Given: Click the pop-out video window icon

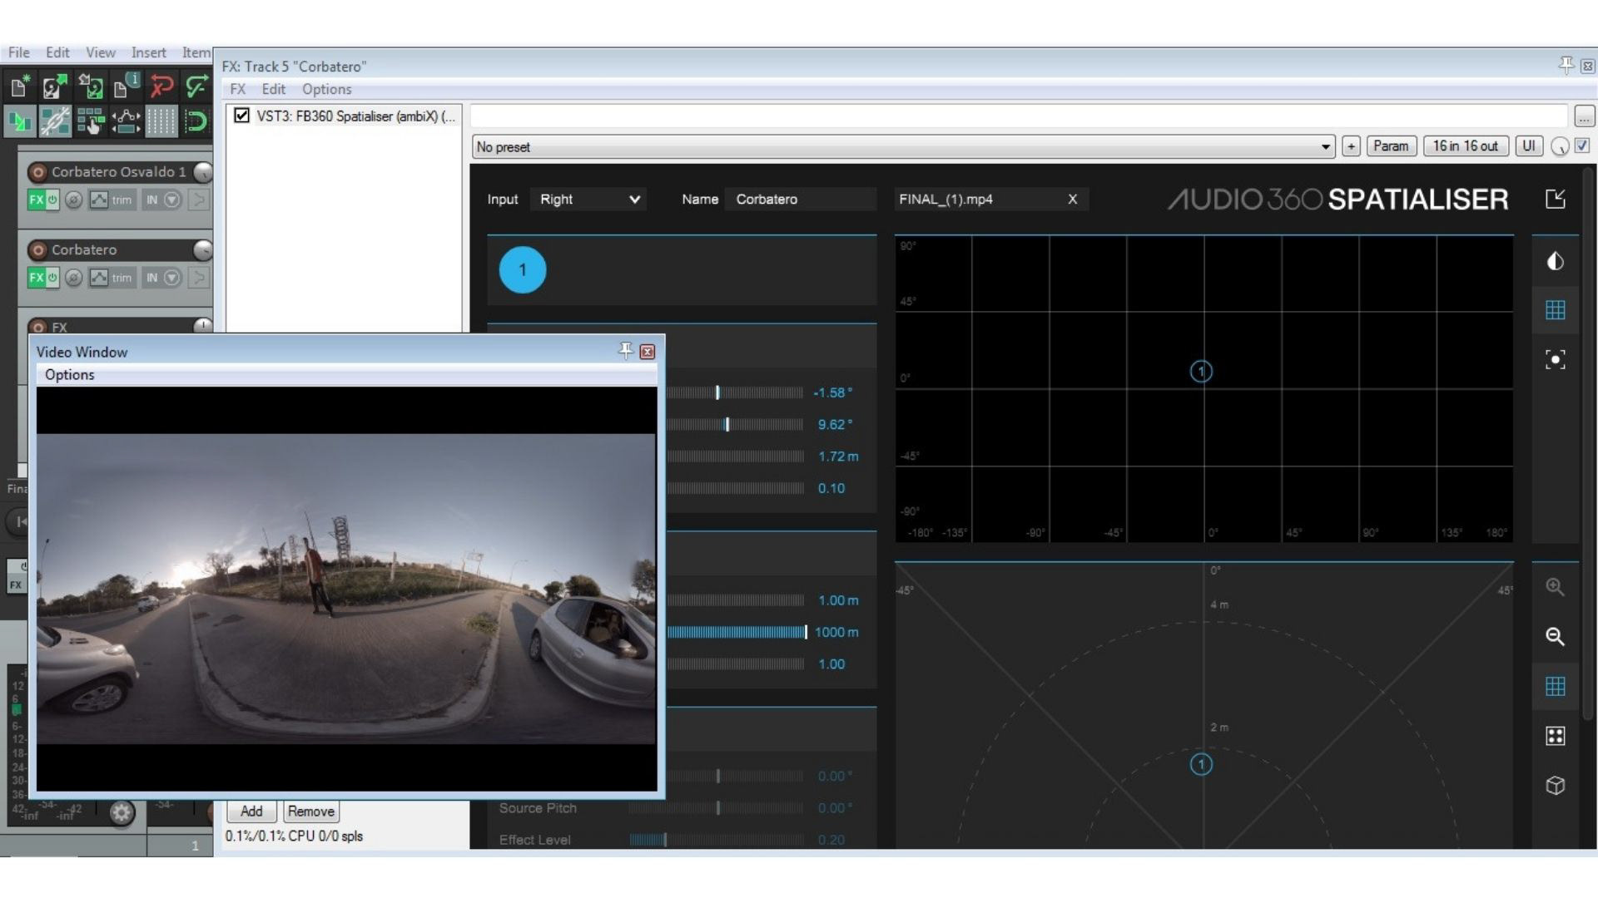Looking at the screenshot, I should point(1555,199).
